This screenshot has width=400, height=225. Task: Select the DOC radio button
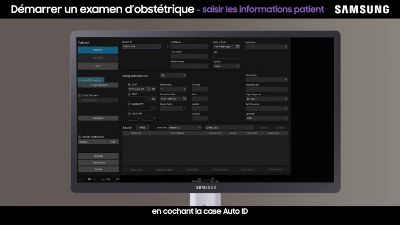[x=129, y=94]
